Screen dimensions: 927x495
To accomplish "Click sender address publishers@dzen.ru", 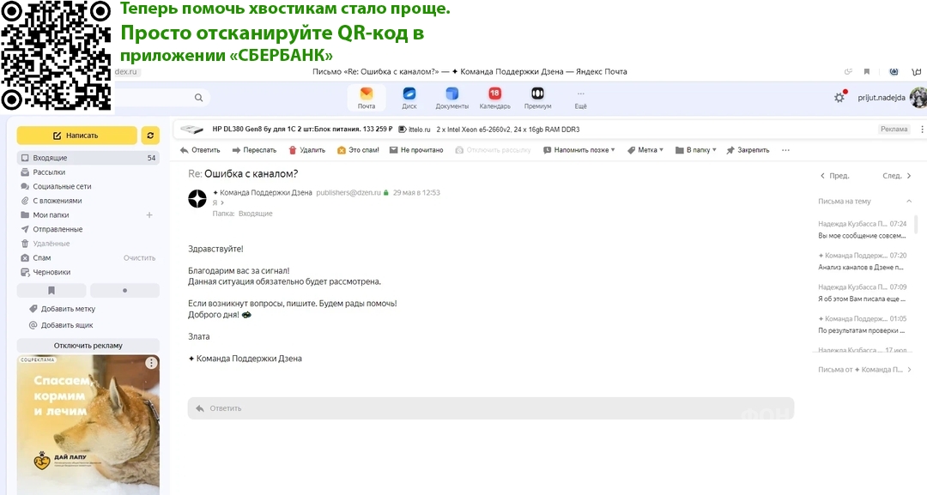I will (x=348, y=192).
